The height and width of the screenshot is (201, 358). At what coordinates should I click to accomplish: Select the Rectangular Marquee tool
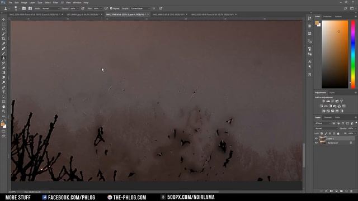pyautogui.click(x=3, y=24)
